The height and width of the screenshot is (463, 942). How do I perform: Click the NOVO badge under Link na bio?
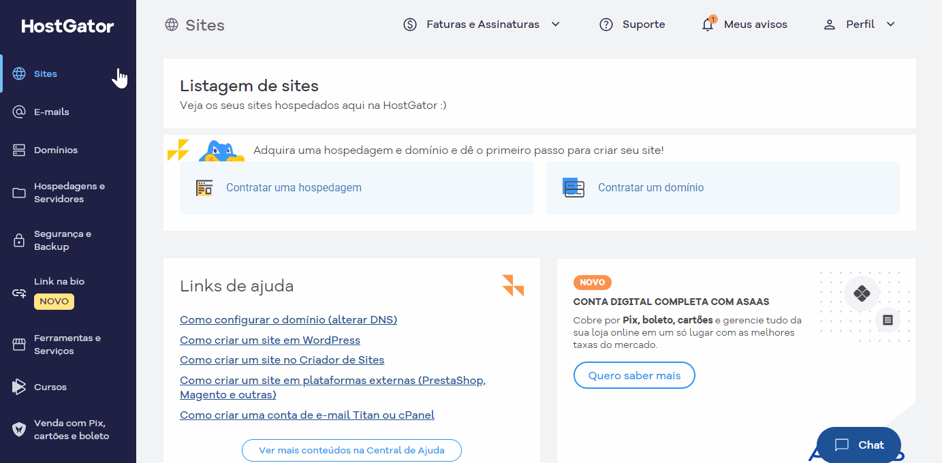54,301
